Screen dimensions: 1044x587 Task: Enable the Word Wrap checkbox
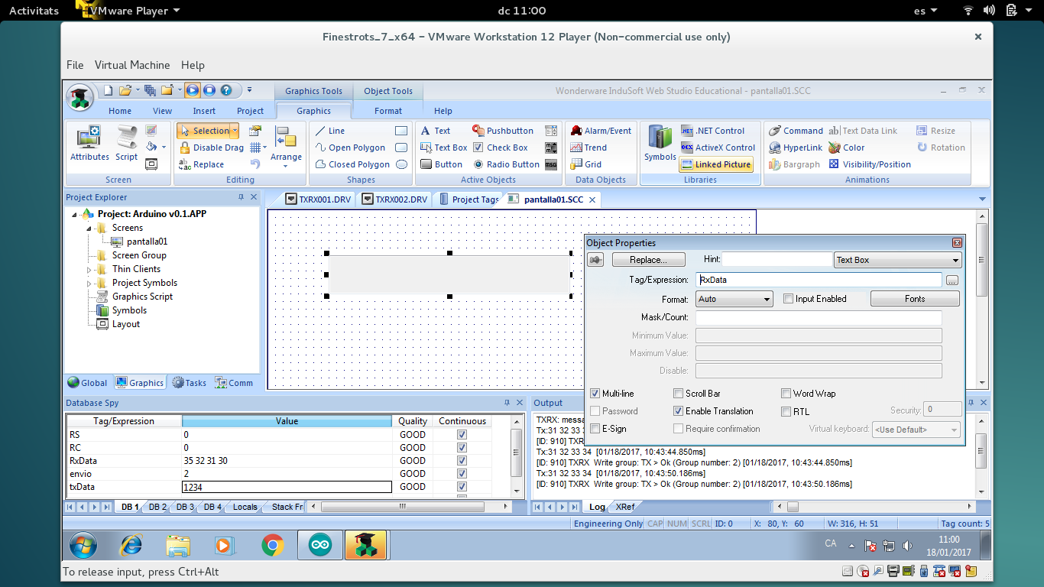point(786,394)
